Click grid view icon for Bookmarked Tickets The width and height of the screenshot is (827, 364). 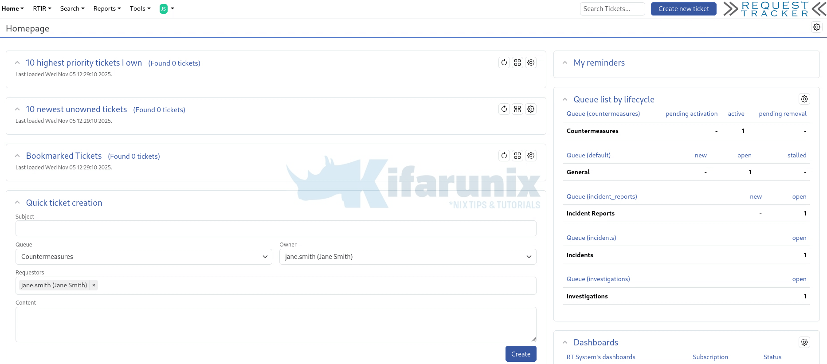[517, 156]
